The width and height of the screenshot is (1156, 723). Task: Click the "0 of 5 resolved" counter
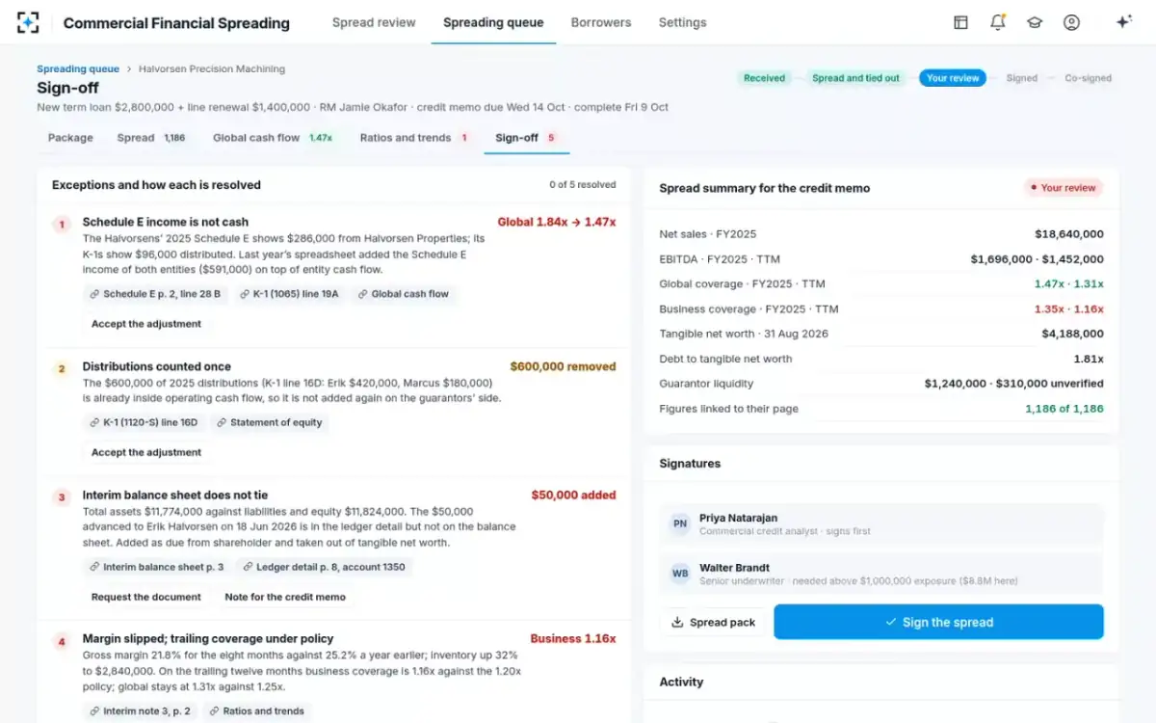coord(583,185)
